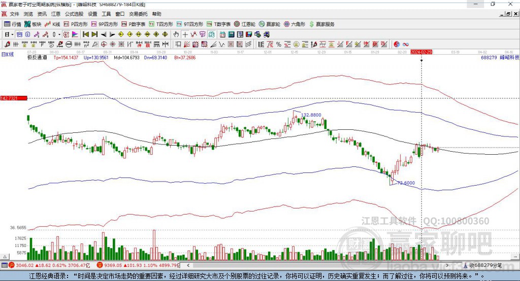The height and width of the screenshot is (281, 520).
Task: Open the 公式选股 menu
Action: pos(74,14)
